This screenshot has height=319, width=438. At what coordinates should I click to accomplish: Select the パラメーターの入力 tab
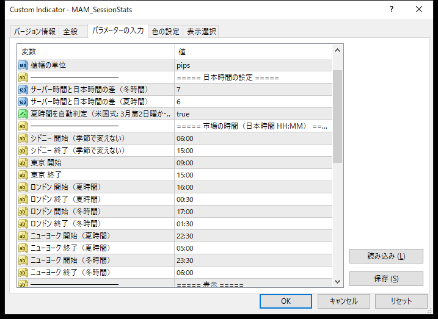(x=118, y=30)
